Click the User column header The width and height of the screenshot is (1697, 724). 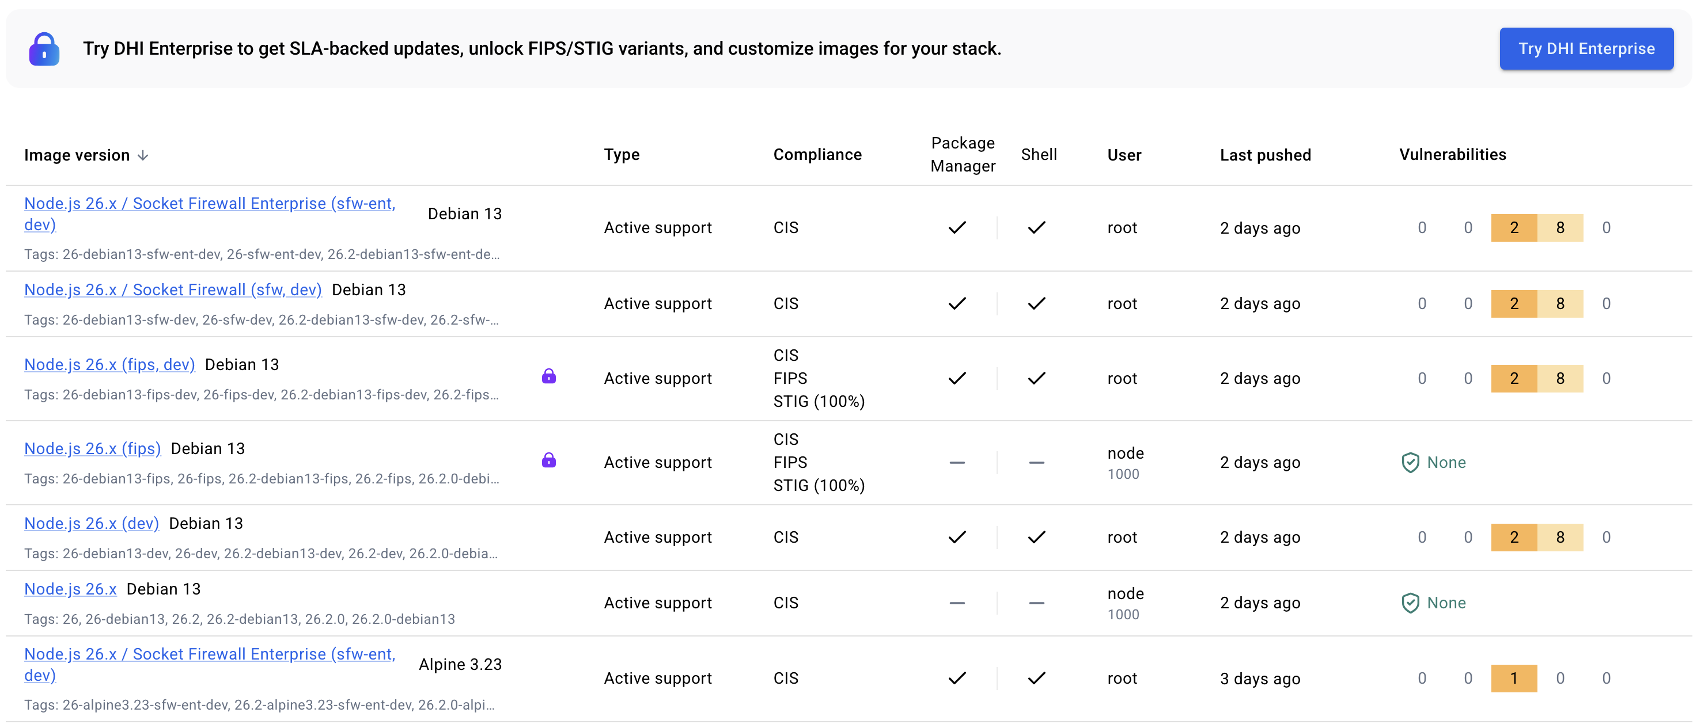coord(1124,155)
